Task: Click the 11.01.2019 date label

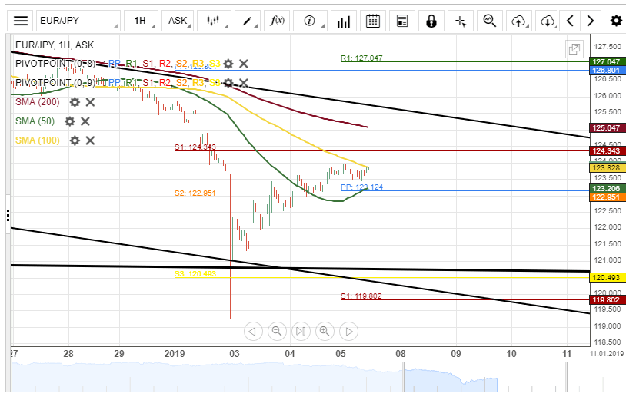Action: click(x=607, y=354)
